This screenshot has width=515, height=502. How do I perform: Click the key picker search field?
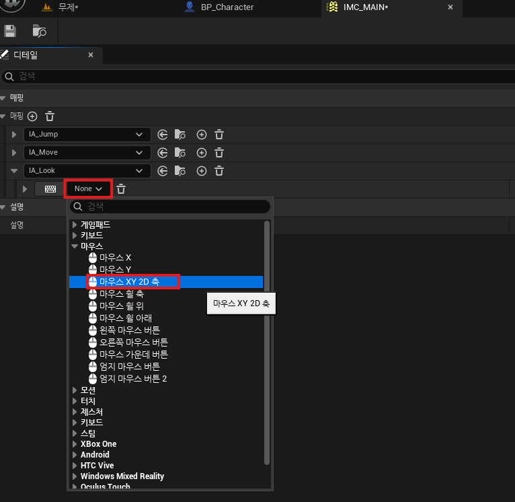170,207
